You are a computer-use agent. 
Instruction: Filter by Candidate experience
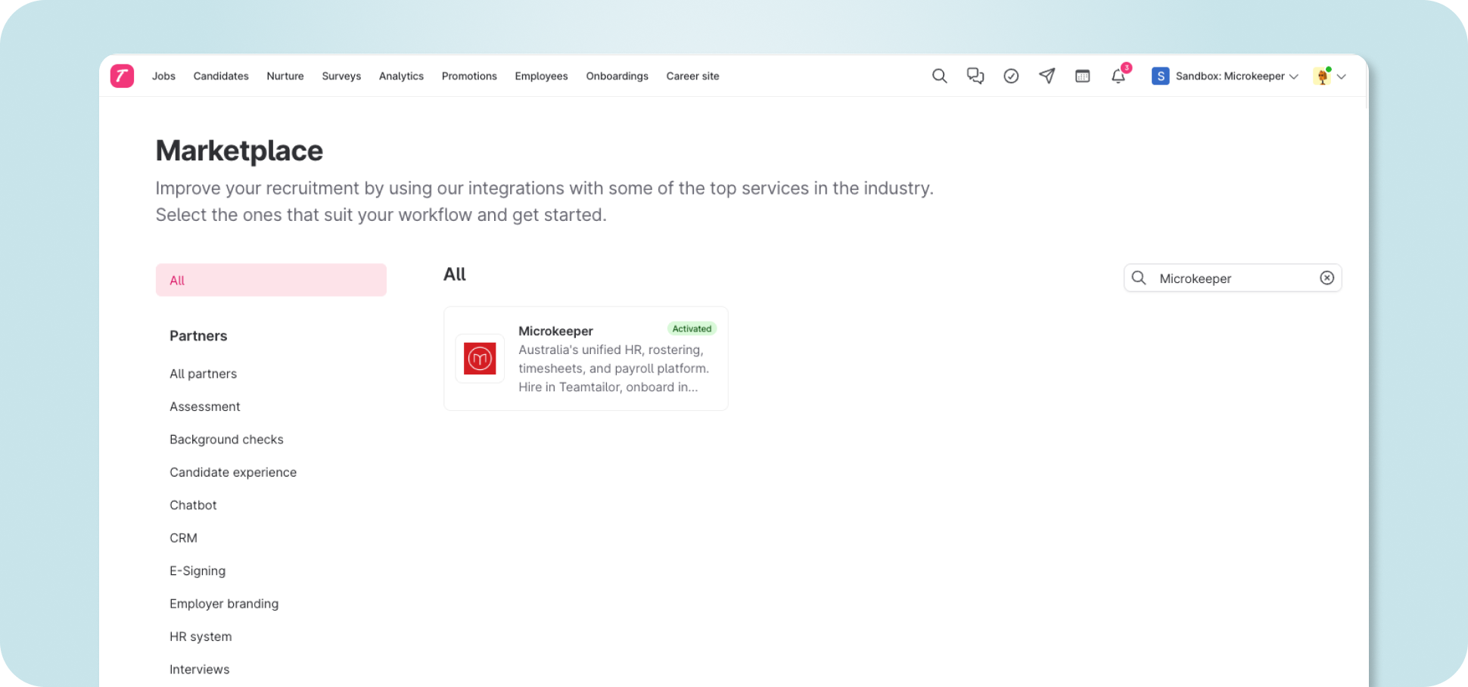(233, 472)
